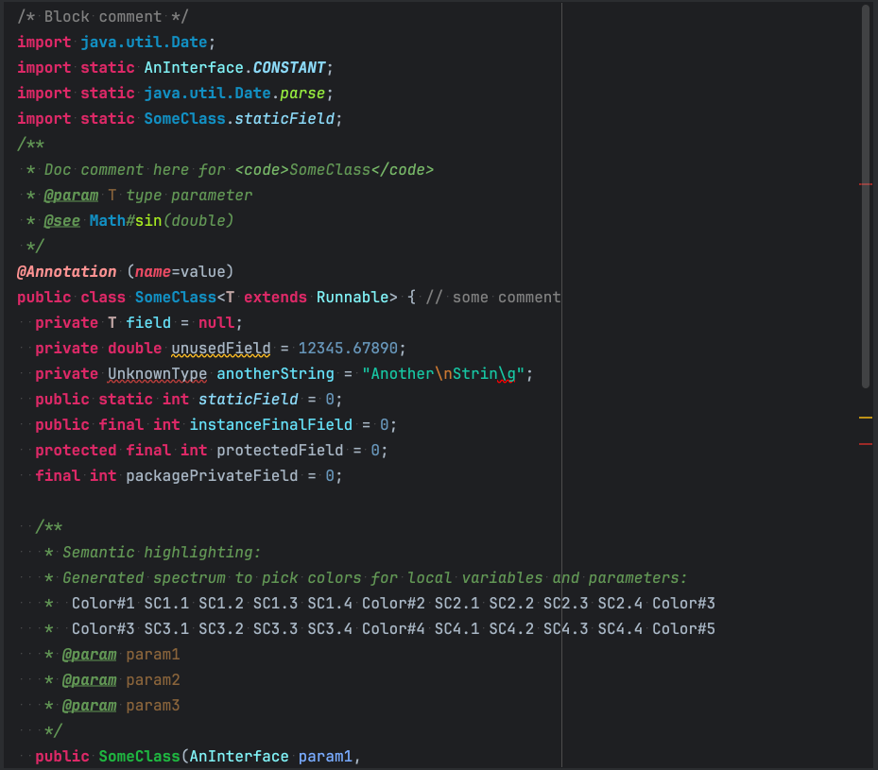
Task: Click the 12345.67890 number literal
Action: pyautogui.click(x=352, y=349)
